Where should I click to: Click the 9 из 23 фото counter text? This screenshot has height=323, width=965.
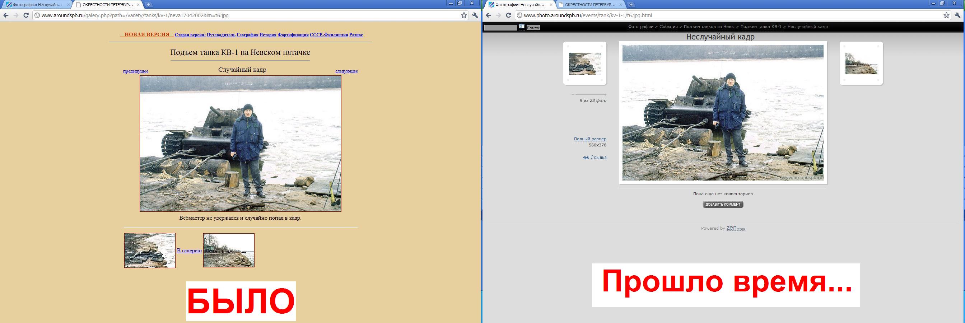[593, 101]
